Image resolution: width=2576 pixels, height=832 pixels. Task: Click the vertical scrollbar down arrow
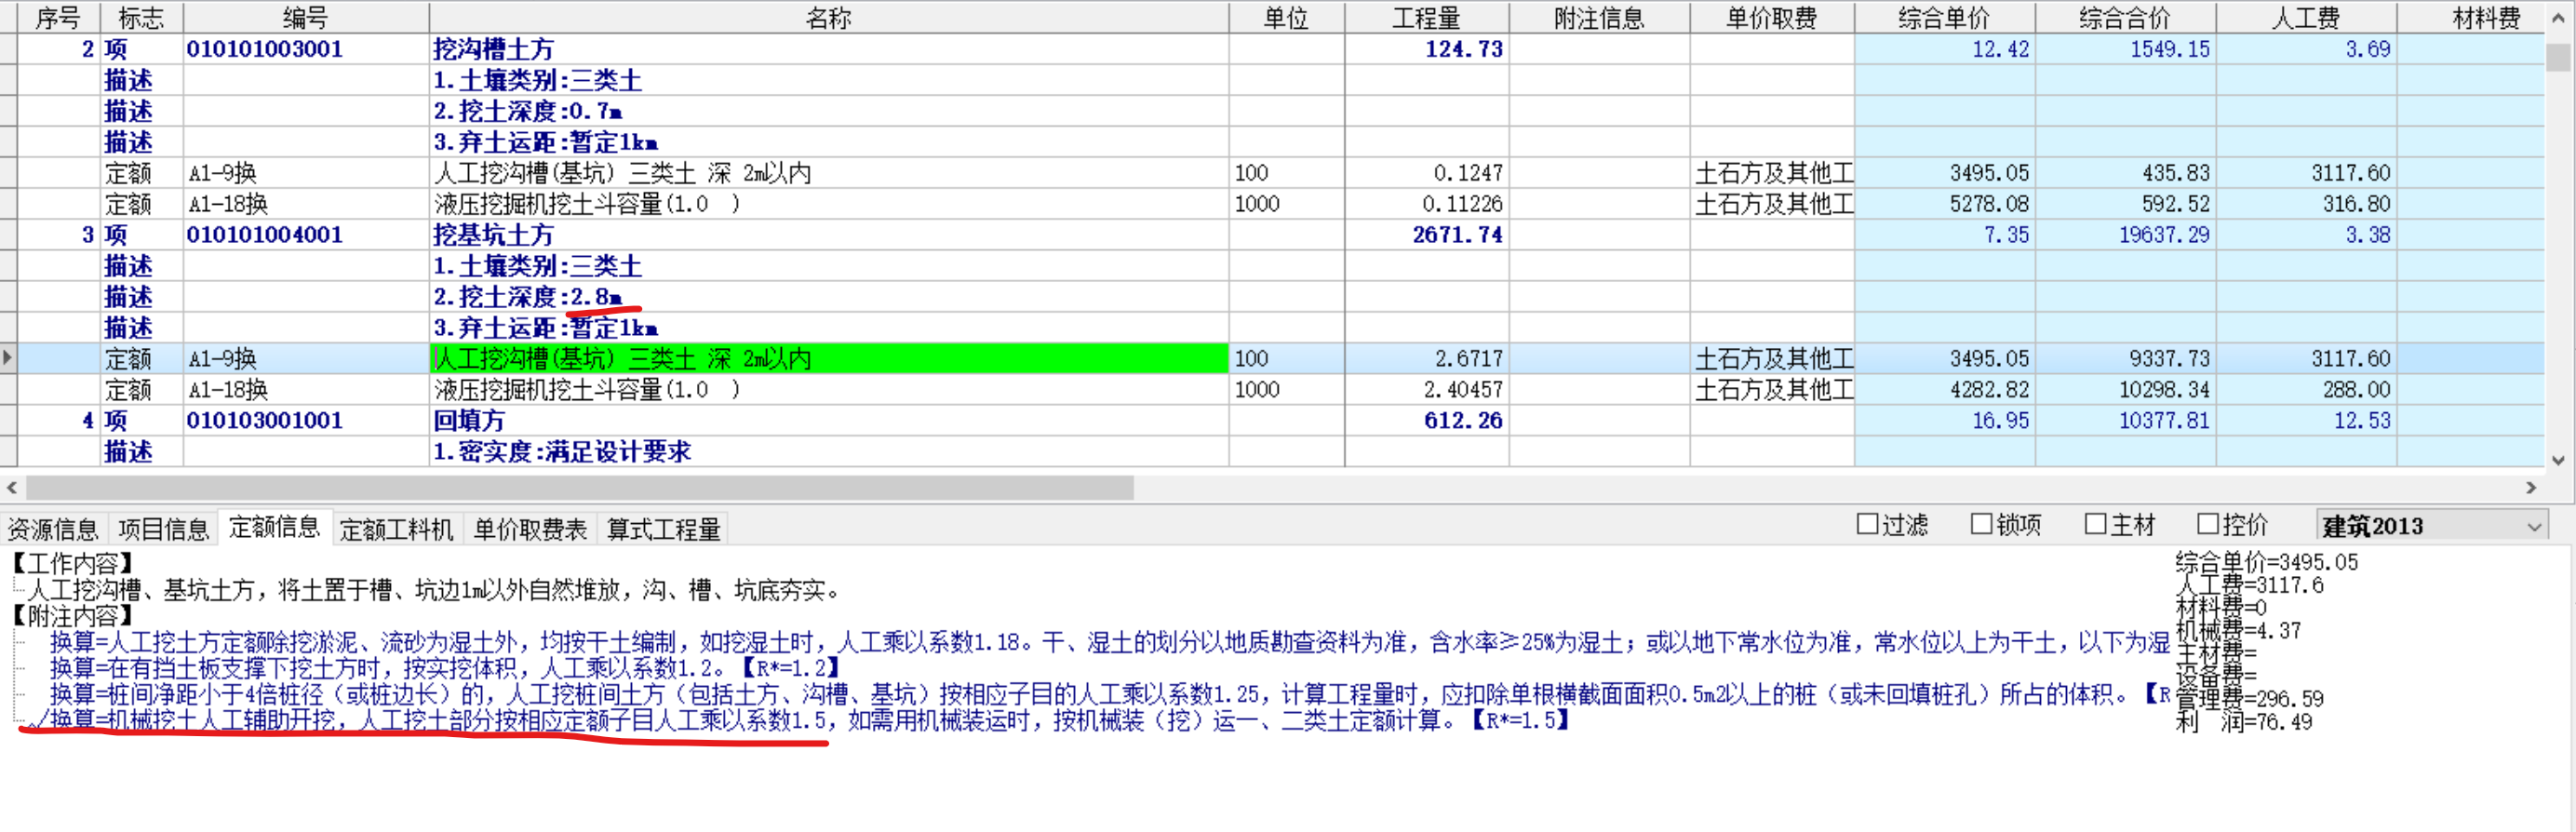[2559, 460]
